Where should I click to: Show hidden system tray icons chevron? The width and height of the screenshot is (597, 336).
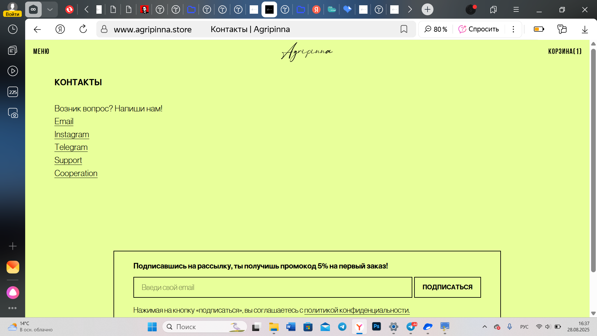point(485,327)
